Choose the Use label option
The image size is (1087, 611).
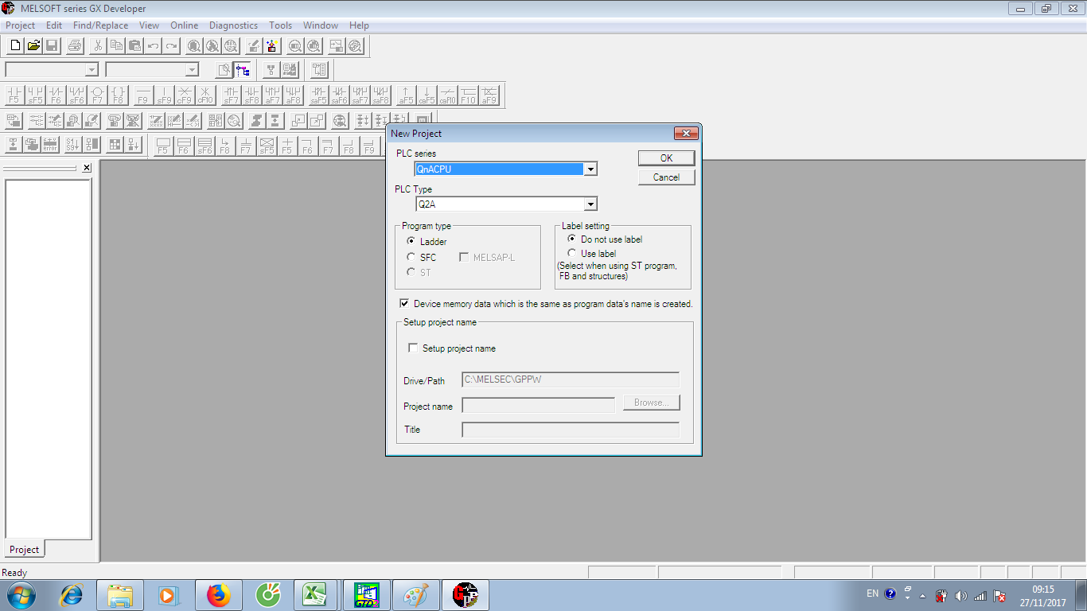point(591,253)
